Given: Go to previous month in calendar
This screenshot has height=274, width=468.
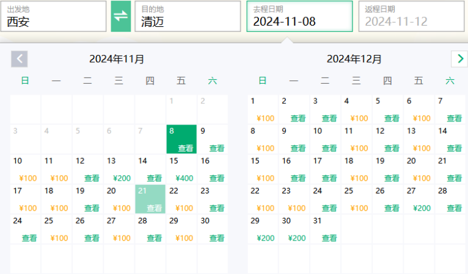Looking at the screenshot, I should click(x=20, y=59).
